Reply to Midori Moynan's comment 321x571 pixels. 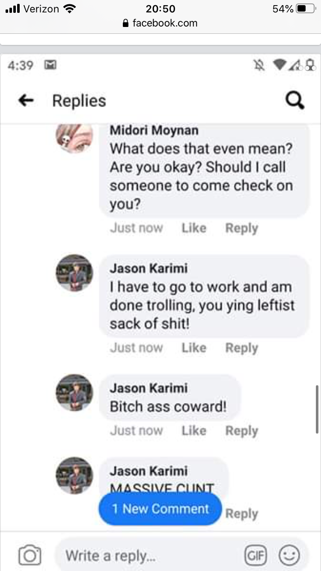[242, 228]
